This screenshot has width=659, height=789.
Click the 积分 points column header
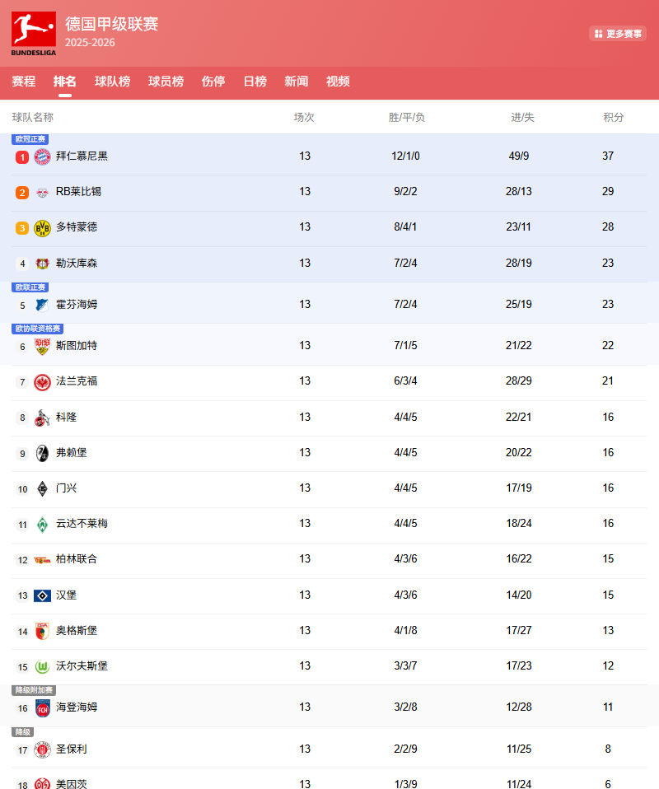pos(614,118)
